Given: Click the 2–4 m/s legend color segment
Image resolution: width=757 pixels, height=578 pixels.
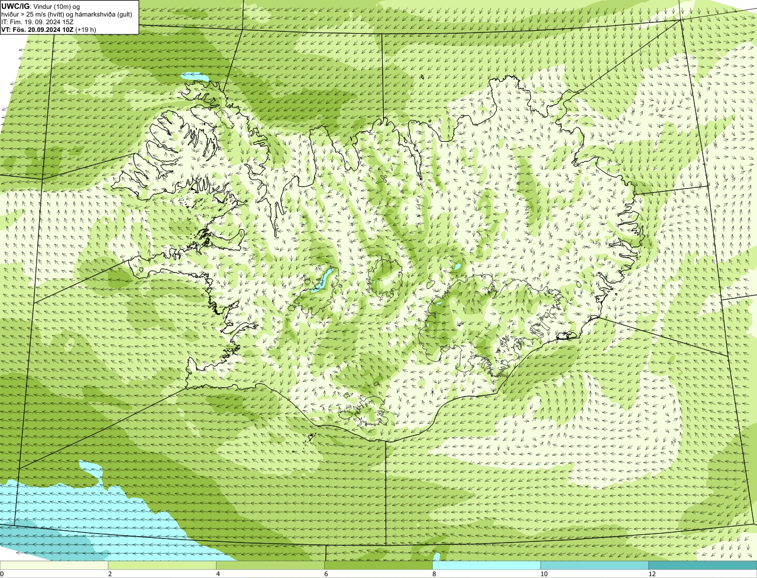Looking at the screenshot, I should coord(163,566).
